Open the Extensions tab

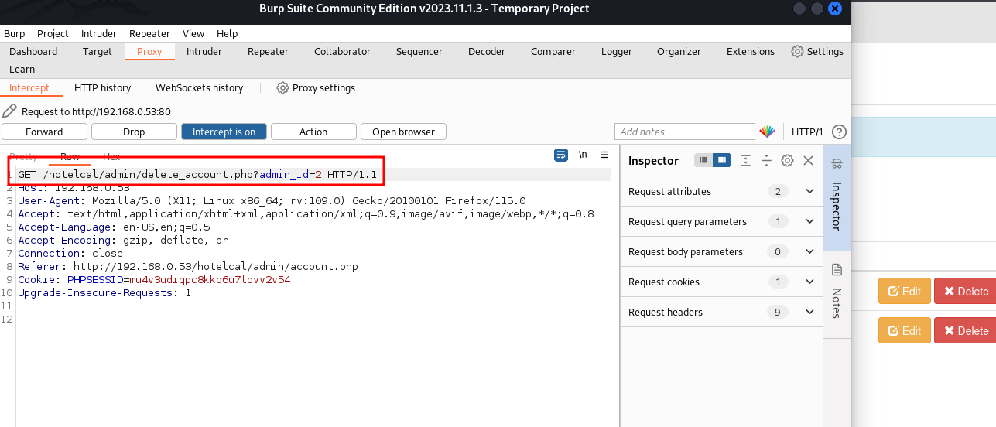751,51
